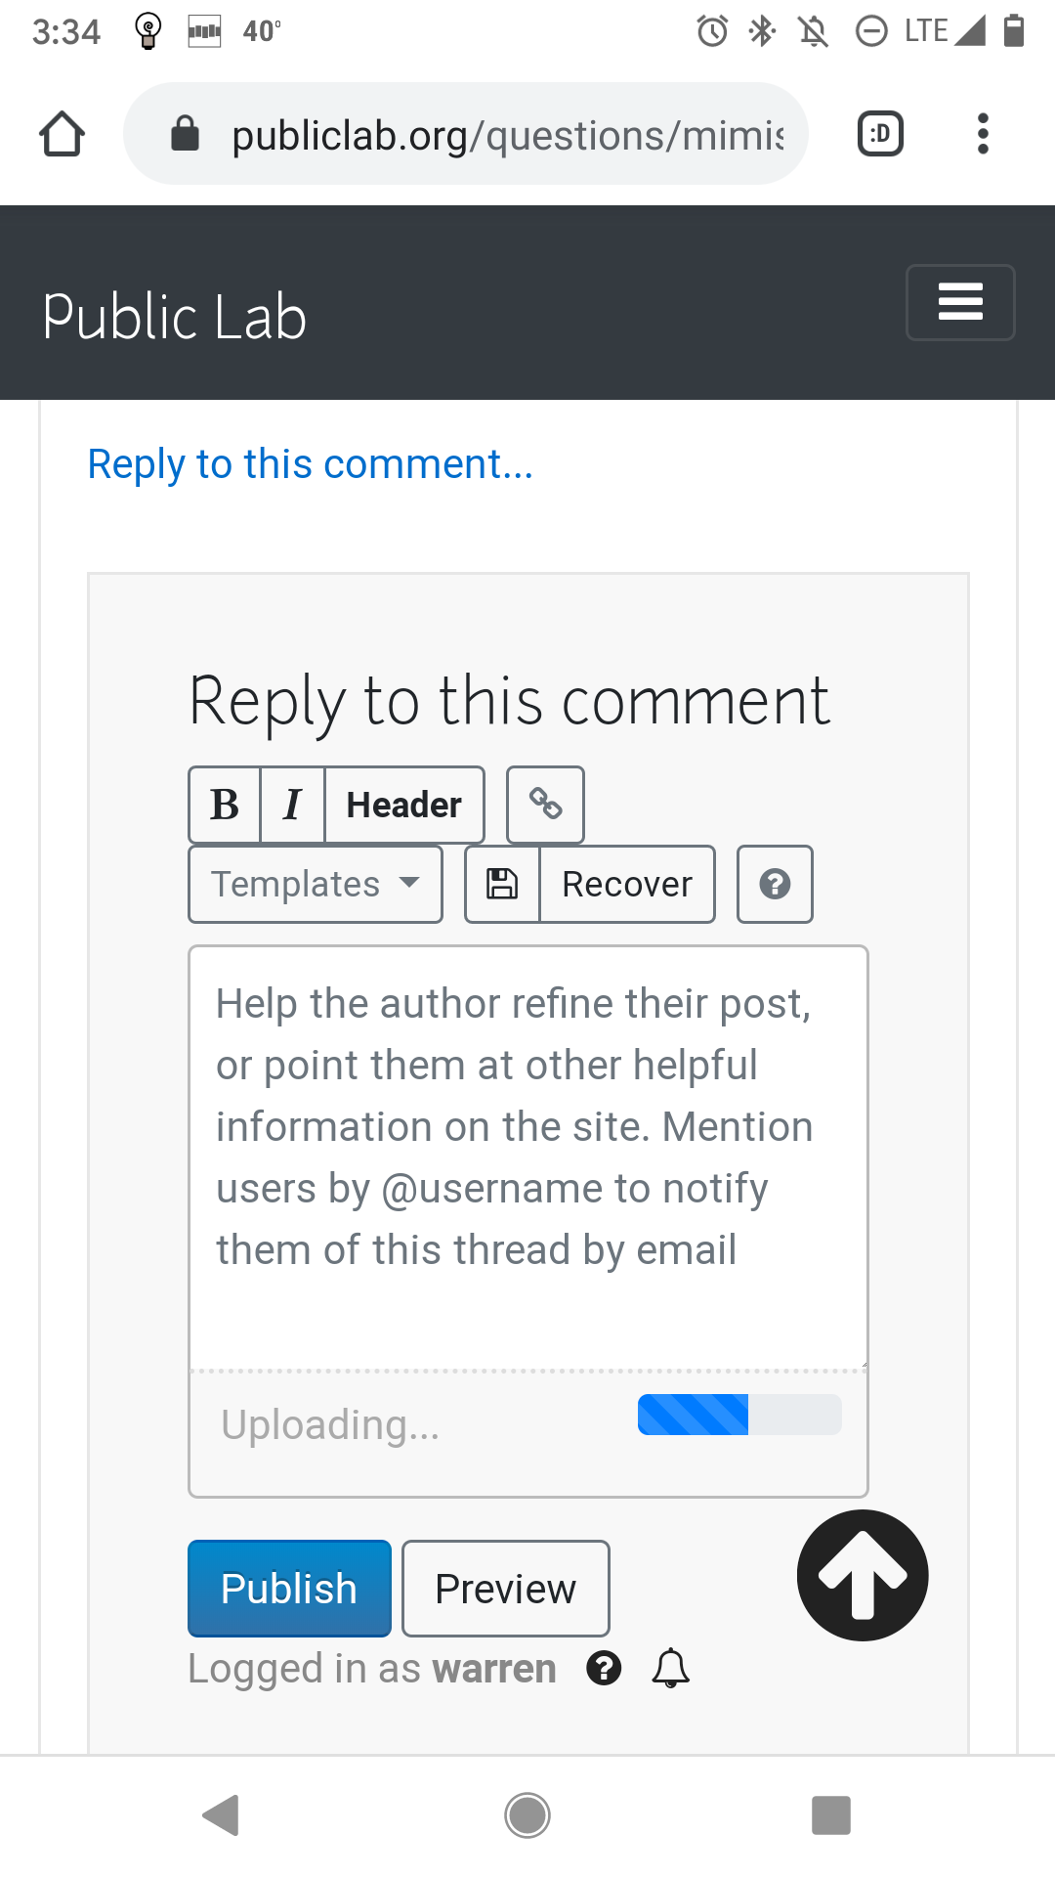Open notification settings via the bell icon
Image resolution: width=1055 pixels, height=1877 pixels.
click(669, 1669)
